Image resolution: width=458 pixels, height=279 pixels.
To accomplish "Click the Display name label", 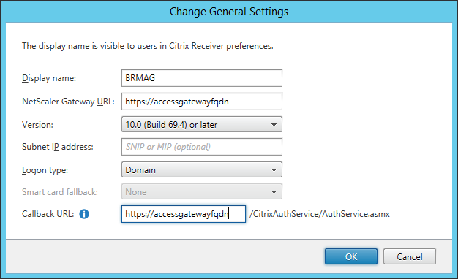I will 49,78.
